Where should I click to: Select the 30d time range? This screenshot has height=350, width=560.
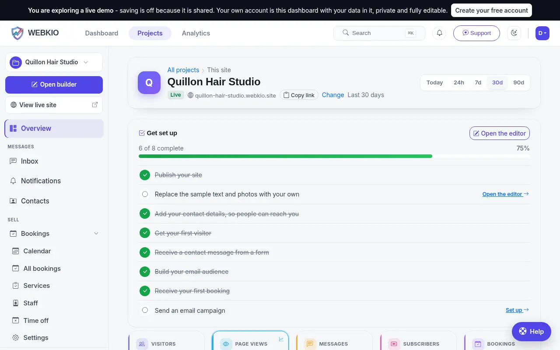(x=497, y=83)
